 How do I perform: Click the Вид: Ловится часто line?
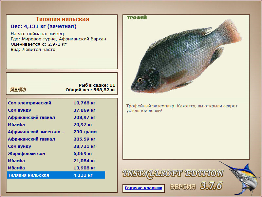(33, 50)
